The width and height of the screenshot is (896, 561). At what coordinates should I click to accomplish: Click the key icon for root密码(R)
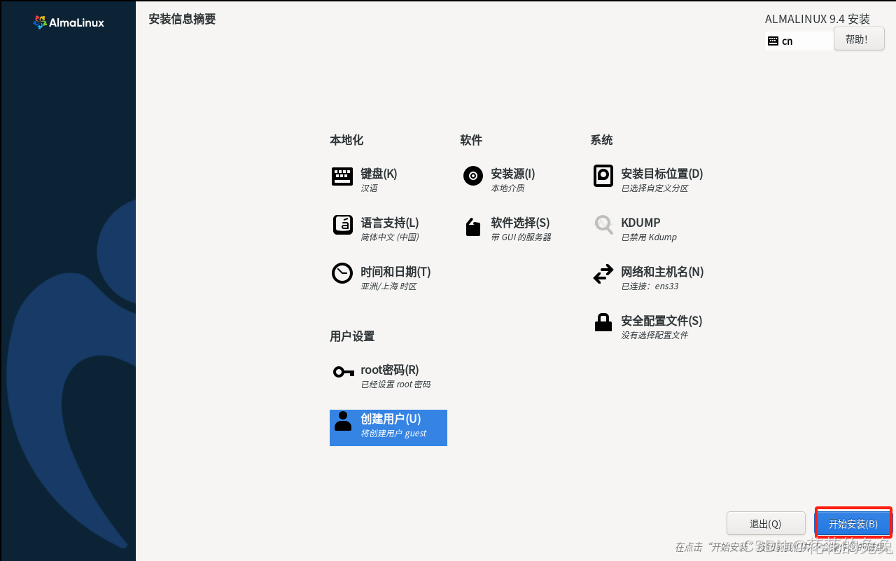tap(343, 372)
